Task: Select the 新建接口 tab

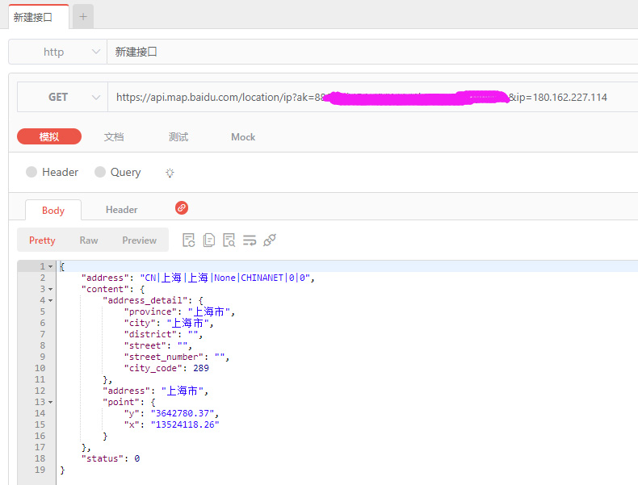Action: [39, 17]
